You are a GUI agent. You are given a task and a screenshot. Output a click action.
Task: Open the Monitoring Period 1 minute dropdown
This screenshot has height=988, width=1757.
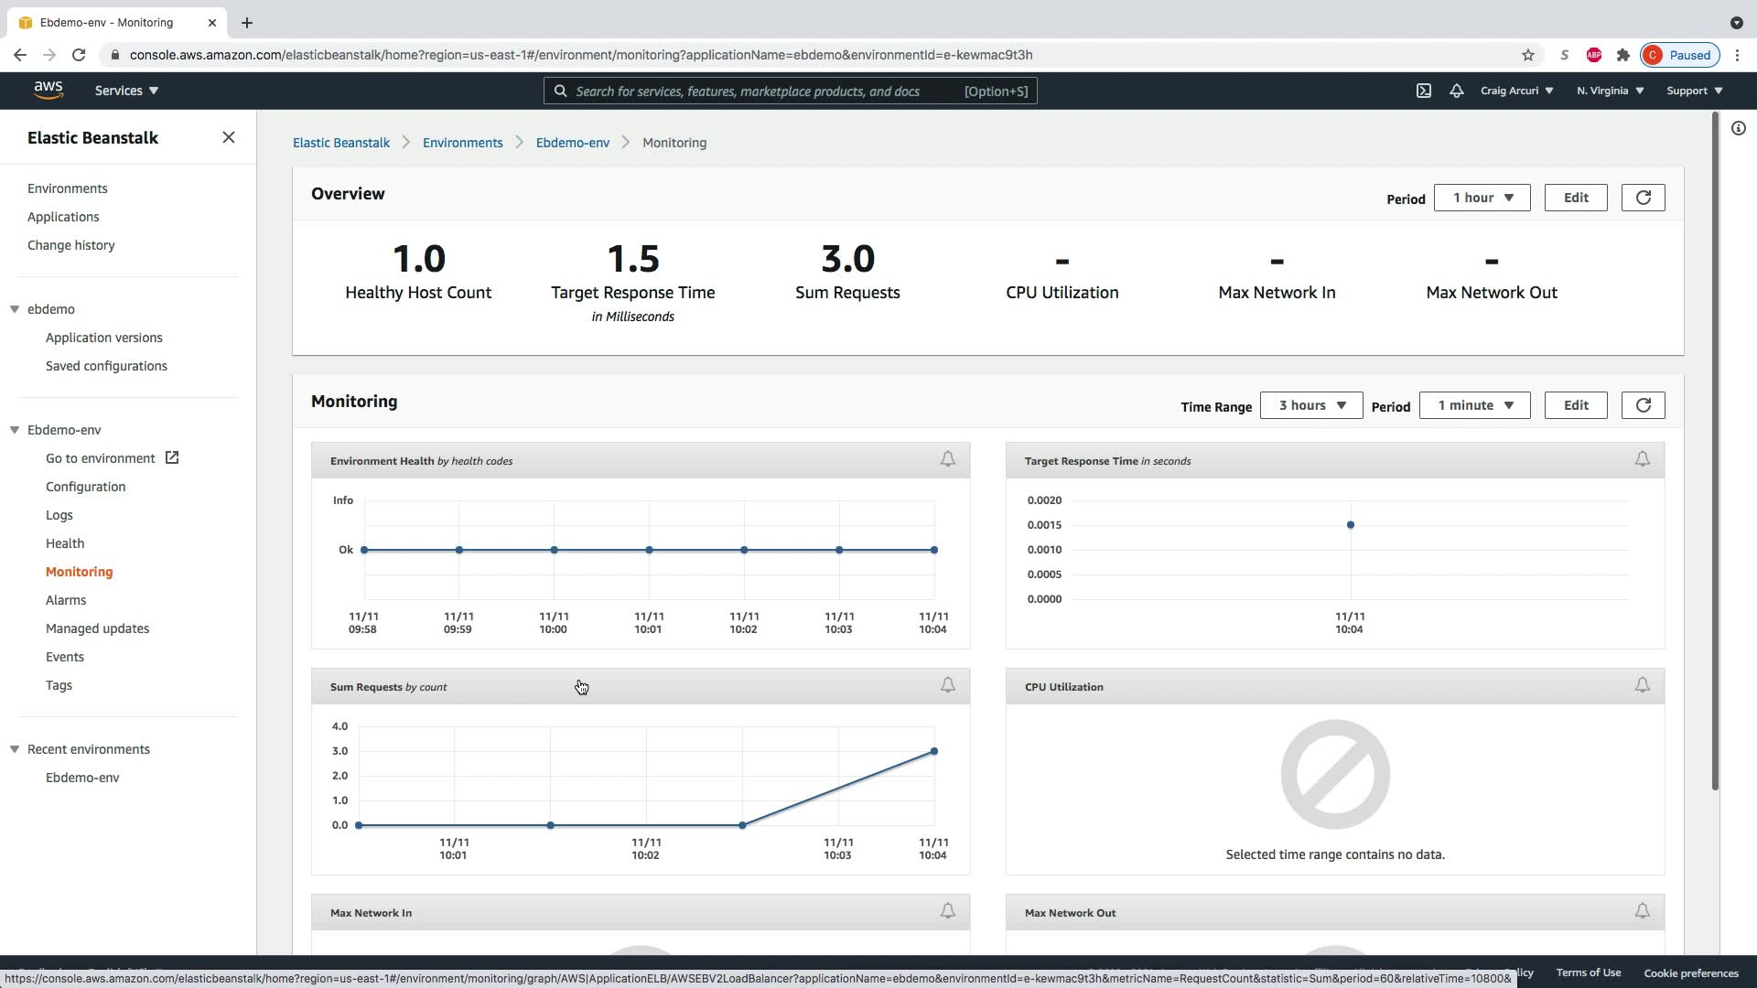point(1474,405)
